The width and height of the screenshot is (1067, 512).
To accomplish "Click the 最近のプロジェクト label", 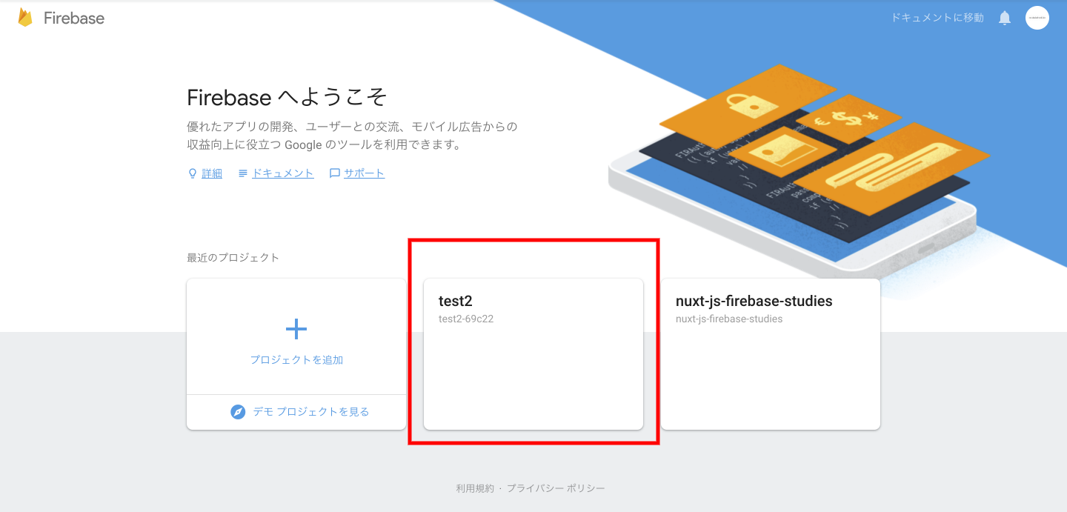I will pyautogui.click(x=233, y=258).
